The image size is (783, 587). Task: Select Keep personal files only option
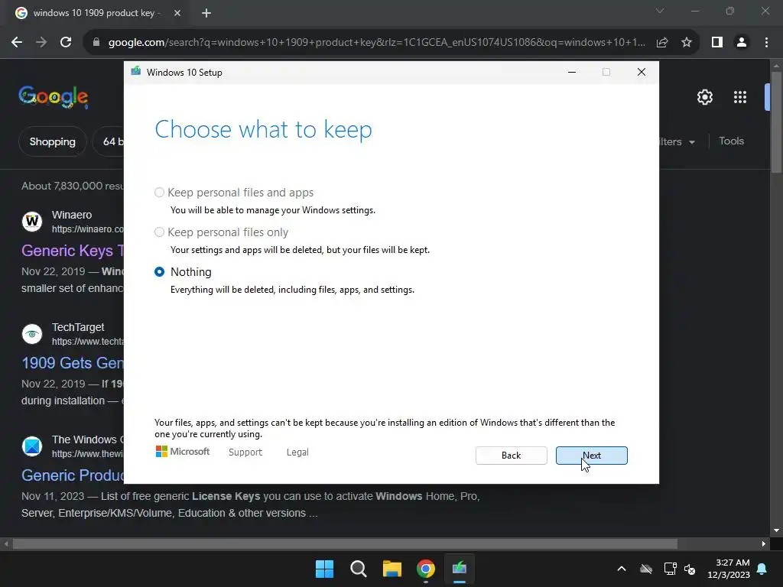click(x=159, y=232)
